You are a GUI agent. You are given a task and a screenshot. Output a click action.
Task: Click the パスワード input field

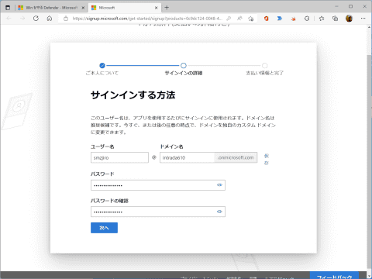coord(158,185)
